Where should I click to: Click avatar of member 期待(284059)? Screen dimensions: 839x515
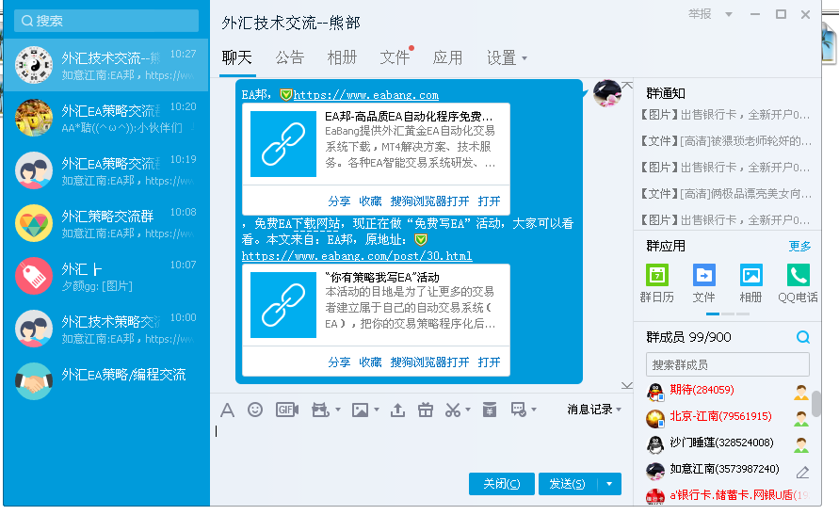click(x=655, y=392)
